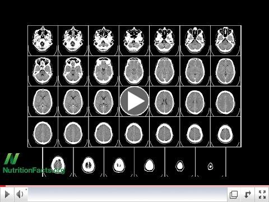Enter fullscreen mode with the expand arrows icon
Screen dimensions: 269x202
(262, 195)
